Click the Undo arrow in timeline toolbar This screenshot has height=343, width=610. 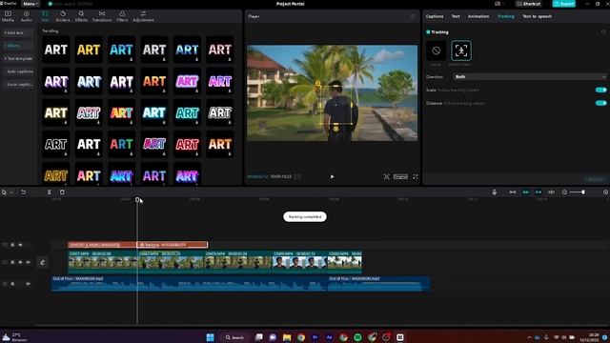pos(23,192)
